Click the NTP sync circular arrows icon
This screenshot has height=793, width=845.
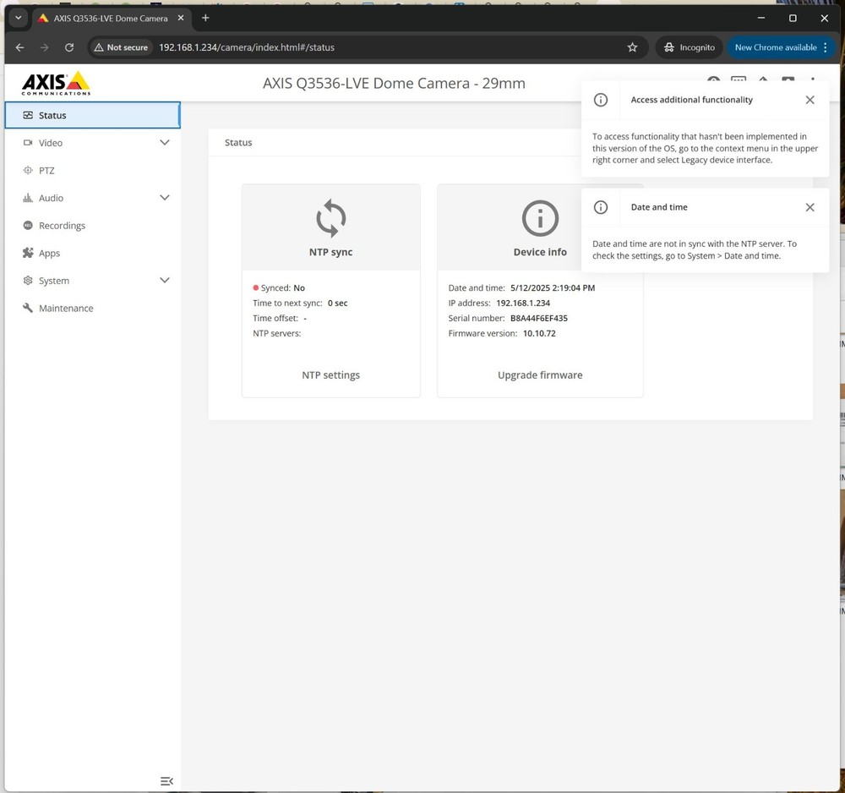[x=330, y=218]
